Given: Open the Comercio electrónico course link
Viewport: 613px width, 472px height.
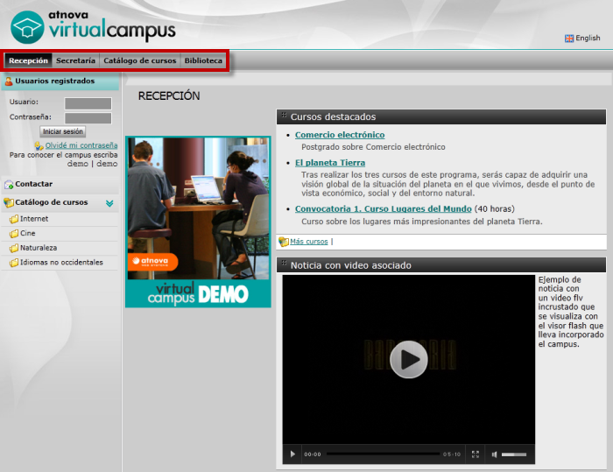Looking at the screenshot, I should click(x=340, y=135).
